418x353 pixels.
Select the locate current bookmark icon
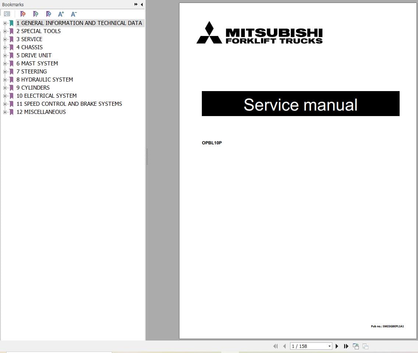coord(48,14)
